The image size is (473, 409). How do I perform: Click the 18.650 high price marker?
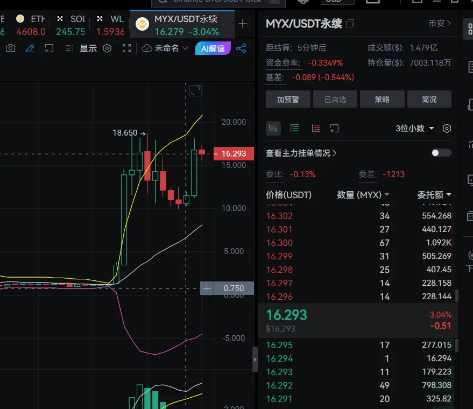129,133
